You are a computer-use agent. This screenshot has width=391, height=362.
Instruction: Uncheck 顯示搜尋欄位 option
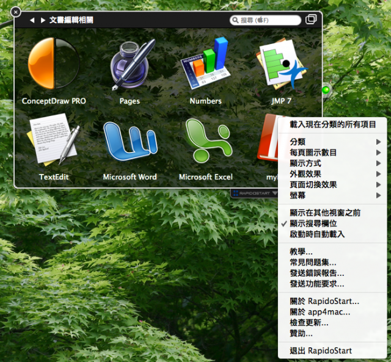click(332, 223)
